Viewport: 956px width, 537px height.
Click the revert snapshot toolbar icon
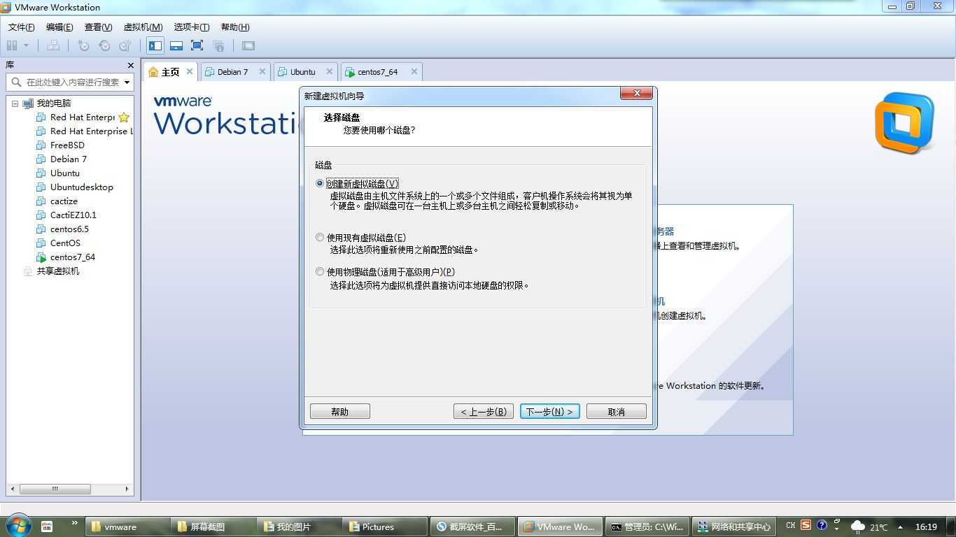tap(104, 45)
